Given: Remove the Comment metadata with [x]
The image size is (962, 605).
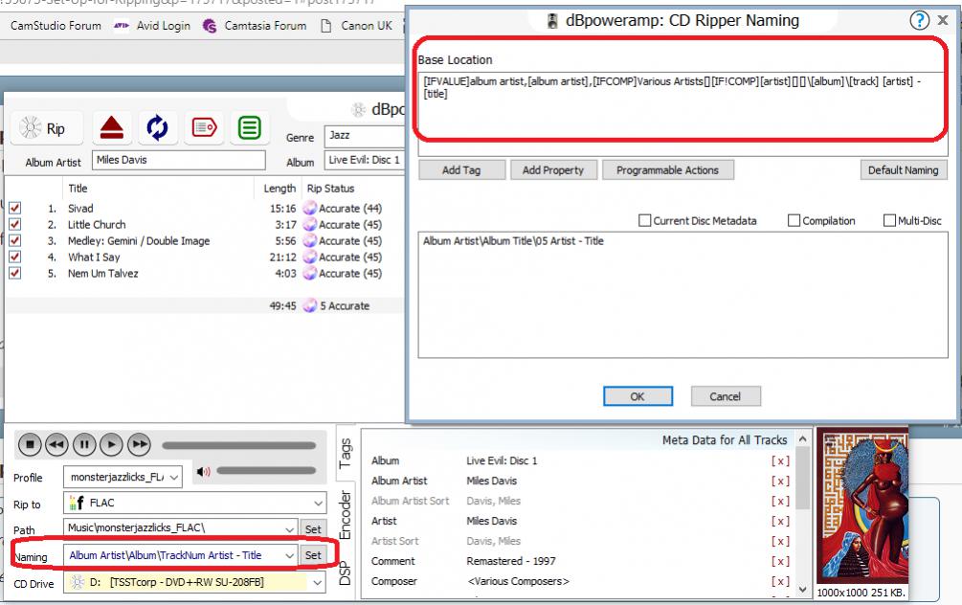Looking at the screenshot, I should coord(780,561).
